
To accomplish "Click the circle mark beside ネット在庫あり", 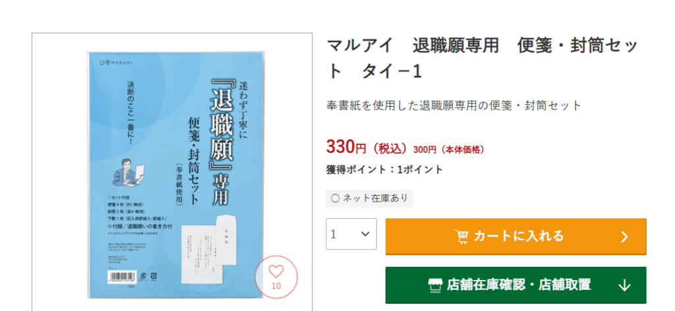I will click(335, 198).
